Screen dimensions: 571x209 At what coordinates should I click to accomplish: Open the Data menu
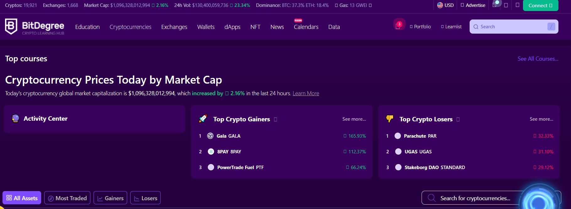[334, 27]
